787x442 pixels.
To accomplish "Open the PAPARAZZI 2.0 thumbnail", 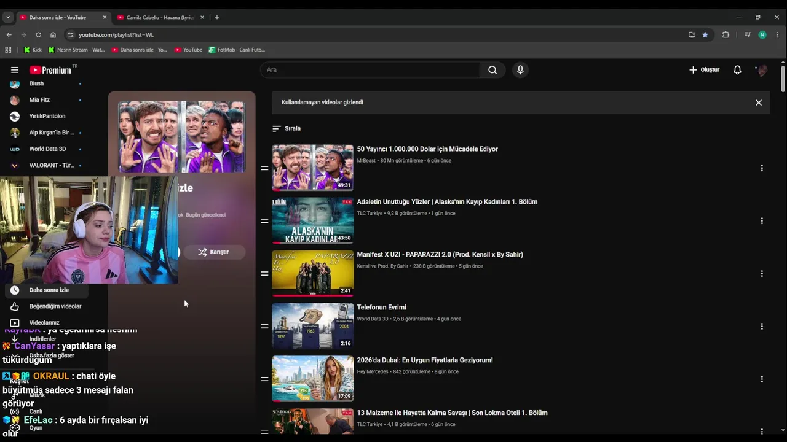I will (x=313, y=273).
